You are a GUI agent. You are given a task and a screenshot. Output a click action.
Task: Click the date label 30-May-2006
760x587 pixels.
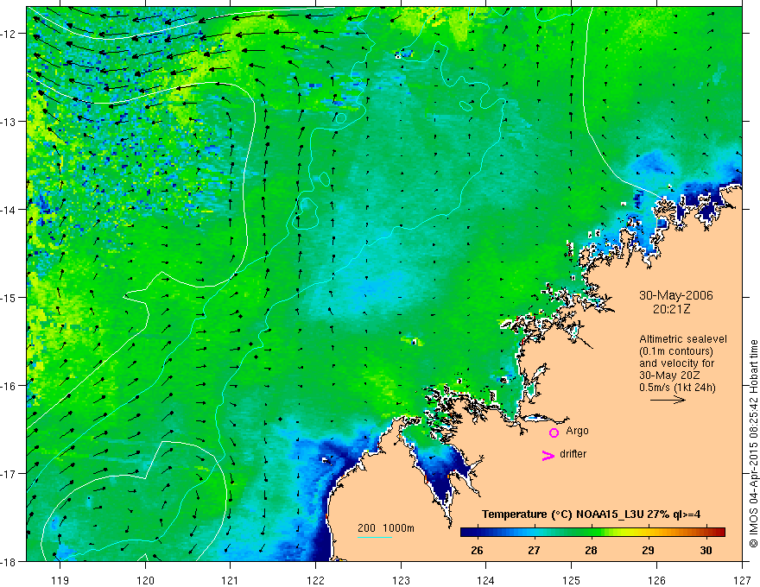click(676, 295)
